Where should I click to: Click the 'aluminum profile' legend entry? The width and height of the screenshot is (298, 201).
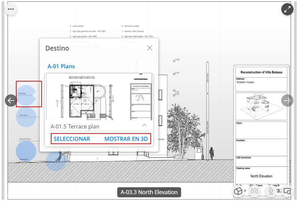coord(130,26)
